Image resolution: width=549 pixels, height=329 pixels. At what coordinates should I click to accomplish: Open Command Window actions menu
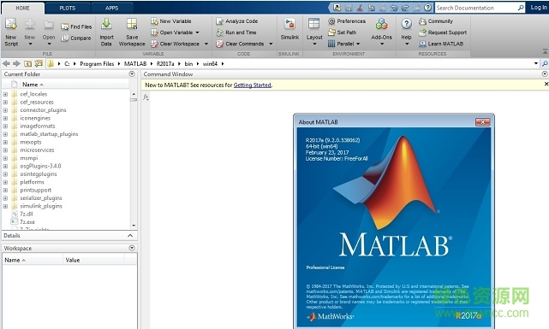(545, 73)
